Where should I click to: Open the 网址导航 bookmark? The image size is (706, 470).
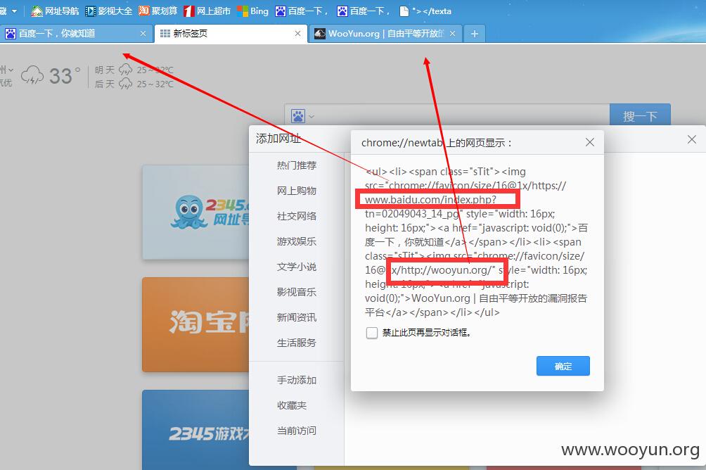click(55, 11)
